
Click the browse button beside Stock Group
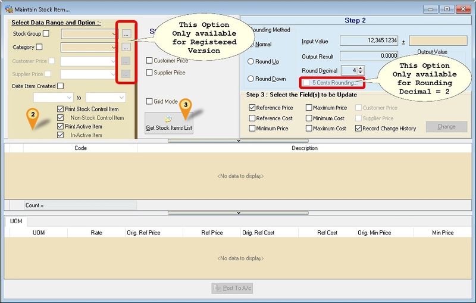126,34
